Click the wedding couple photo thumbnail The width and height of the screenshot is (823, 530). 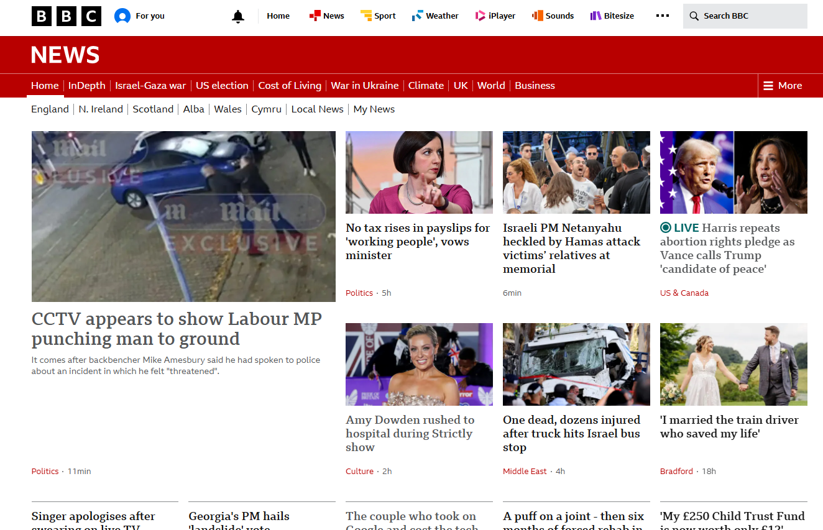click(733, 364)
